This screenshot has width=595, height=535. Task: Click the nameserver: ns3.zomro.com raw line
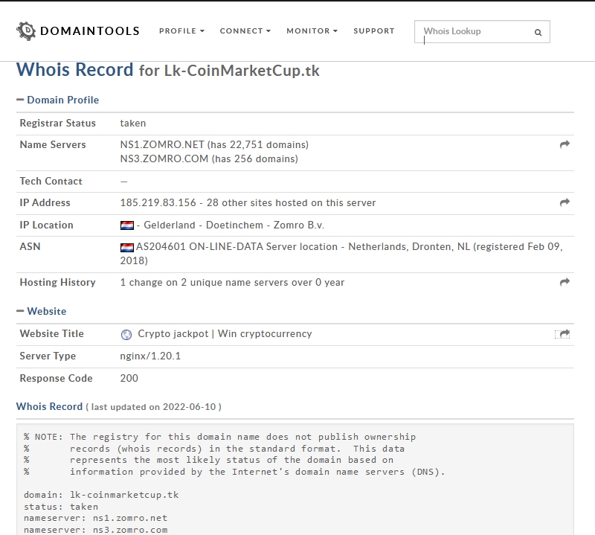coord(95,530)
